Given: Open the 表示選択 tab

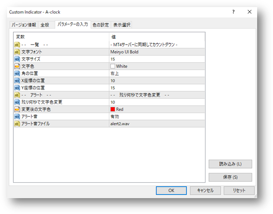Looking at the screenshot, I should tap(122, 25).
